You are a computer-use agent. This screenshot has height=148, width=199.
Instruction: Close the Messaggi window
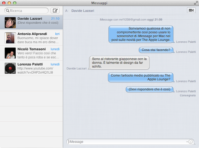point(4,3)
